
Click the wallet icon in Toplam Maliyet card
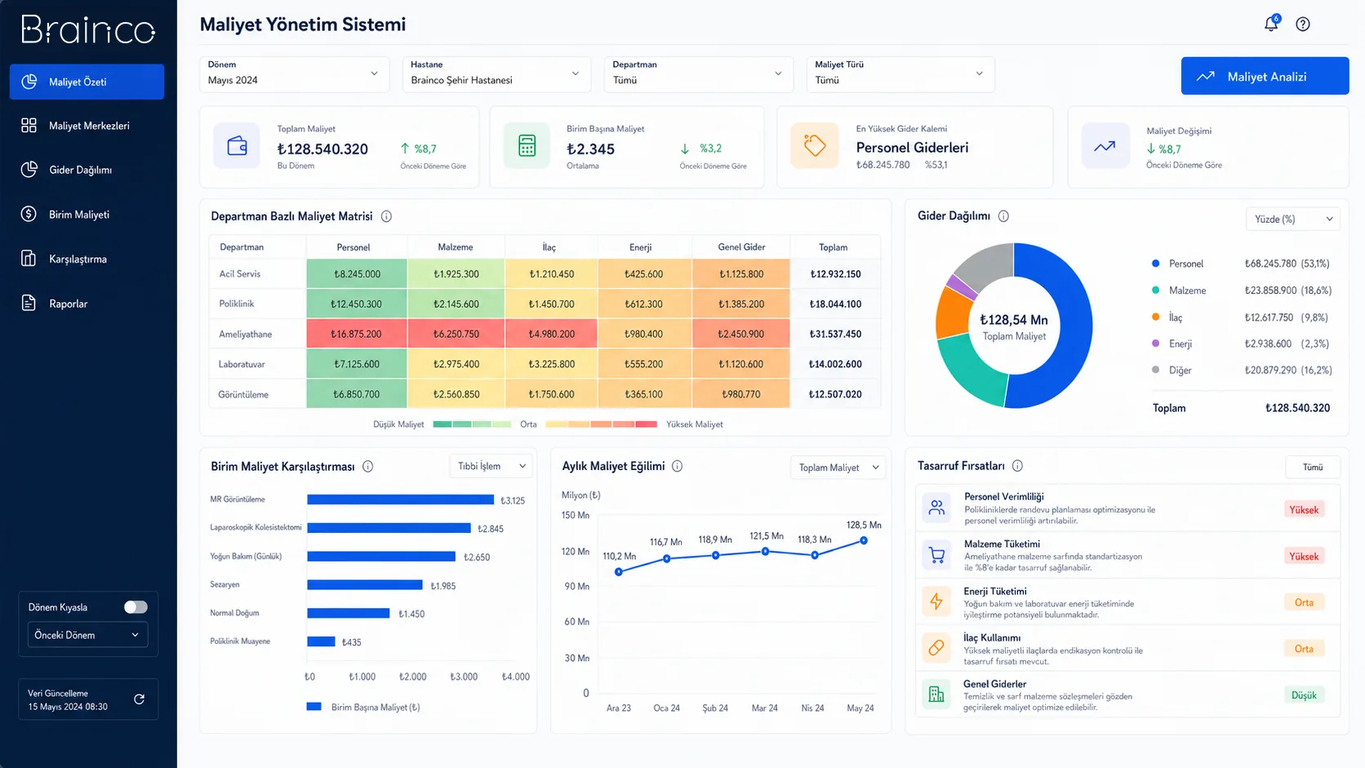point(237,146)
